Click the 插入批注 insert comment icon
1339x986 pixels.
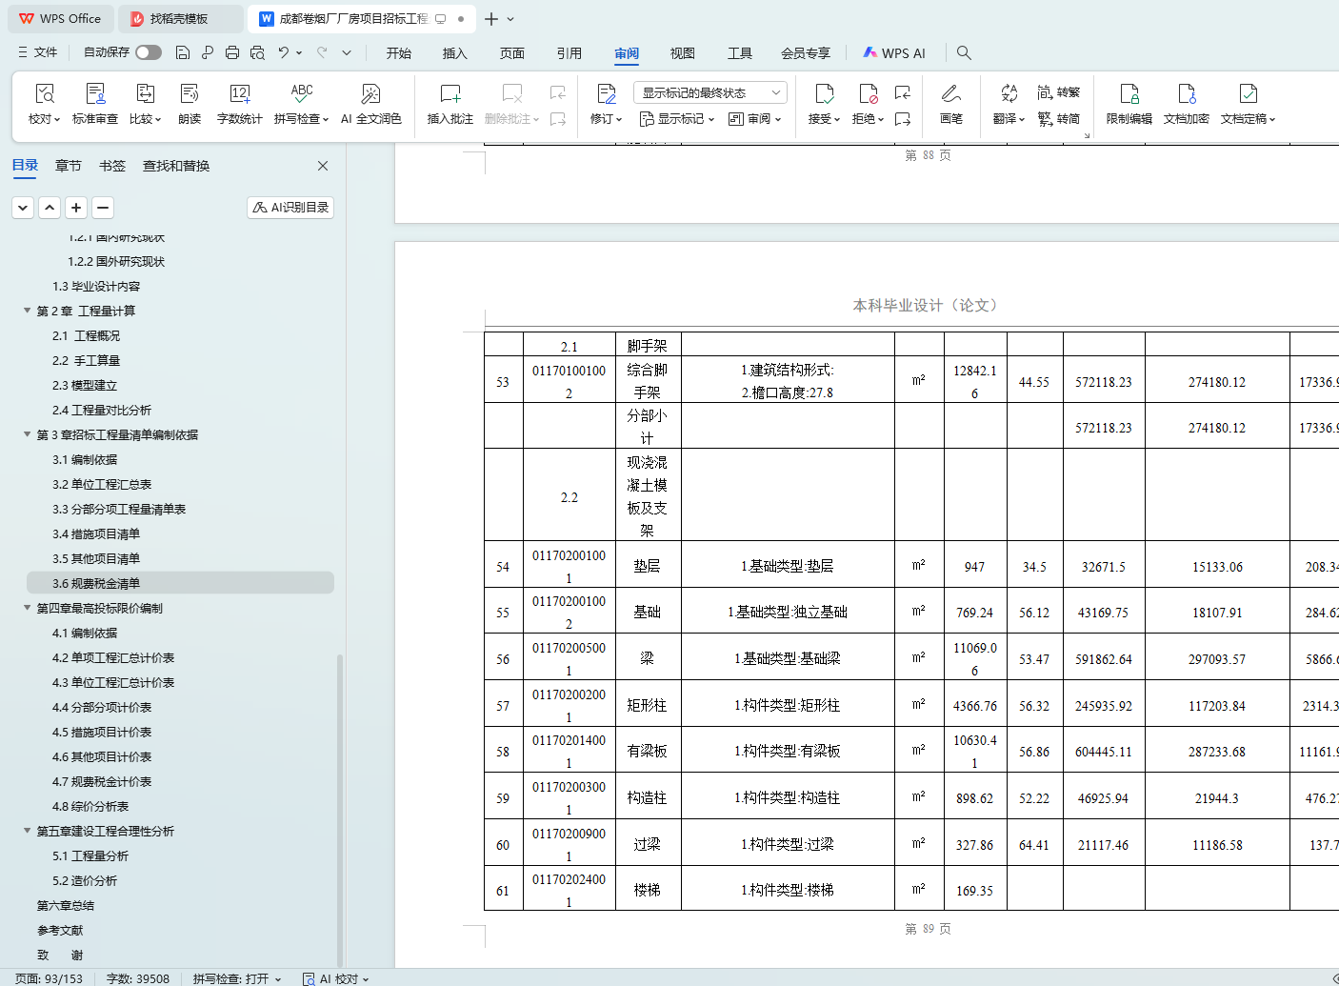[x=450, y=94]
